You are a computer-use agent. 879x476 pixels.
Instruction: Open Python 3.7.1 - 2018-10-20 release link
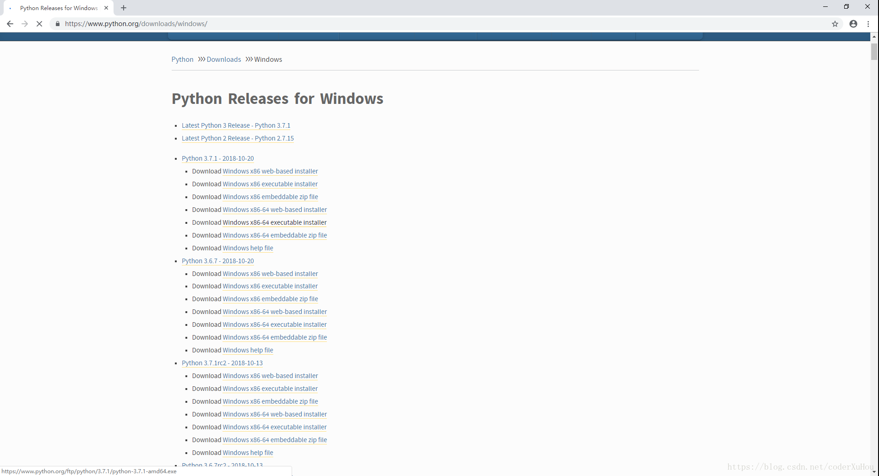[217, 158]
